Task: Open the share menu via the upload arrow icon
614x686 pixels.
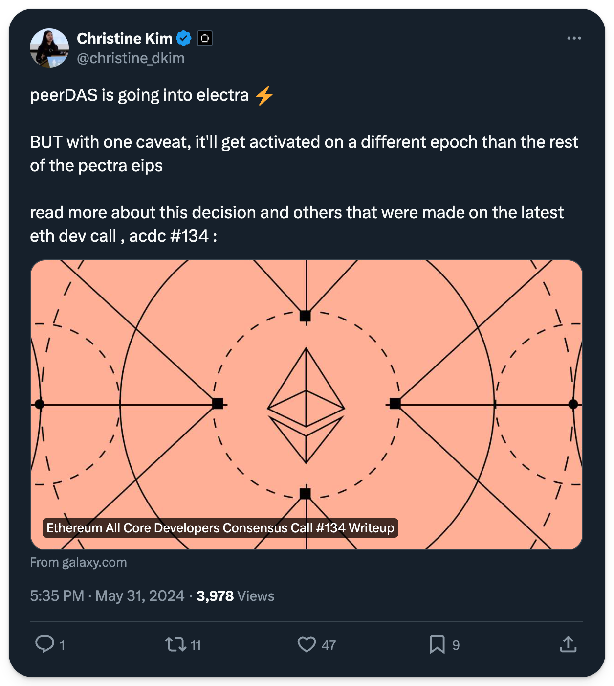Action: 568,644
